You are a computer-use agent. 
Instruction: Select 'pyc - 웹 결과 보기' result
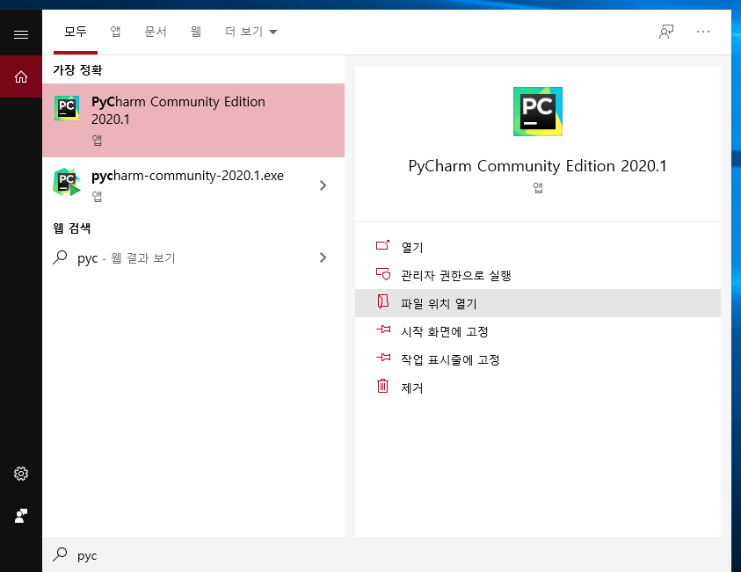pos(193,257)
